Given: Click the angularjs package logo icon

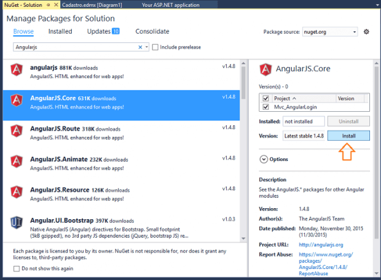Looking at the screenshot, I should (17, 71).
